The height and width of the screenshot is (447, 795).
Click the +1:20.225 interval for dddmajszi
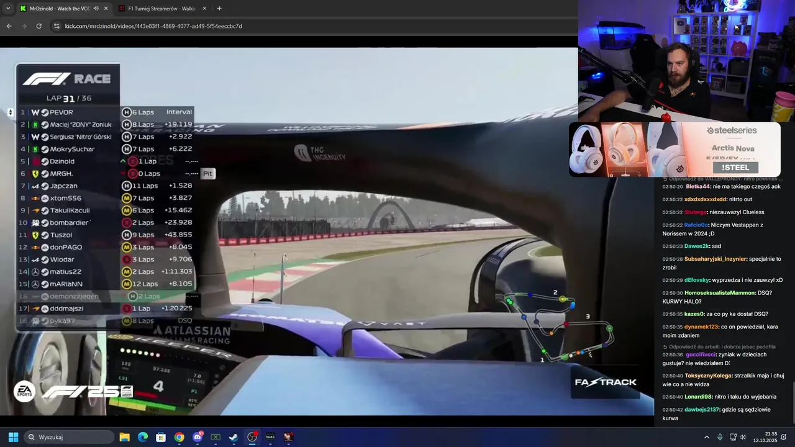click(x=176, y=309)
